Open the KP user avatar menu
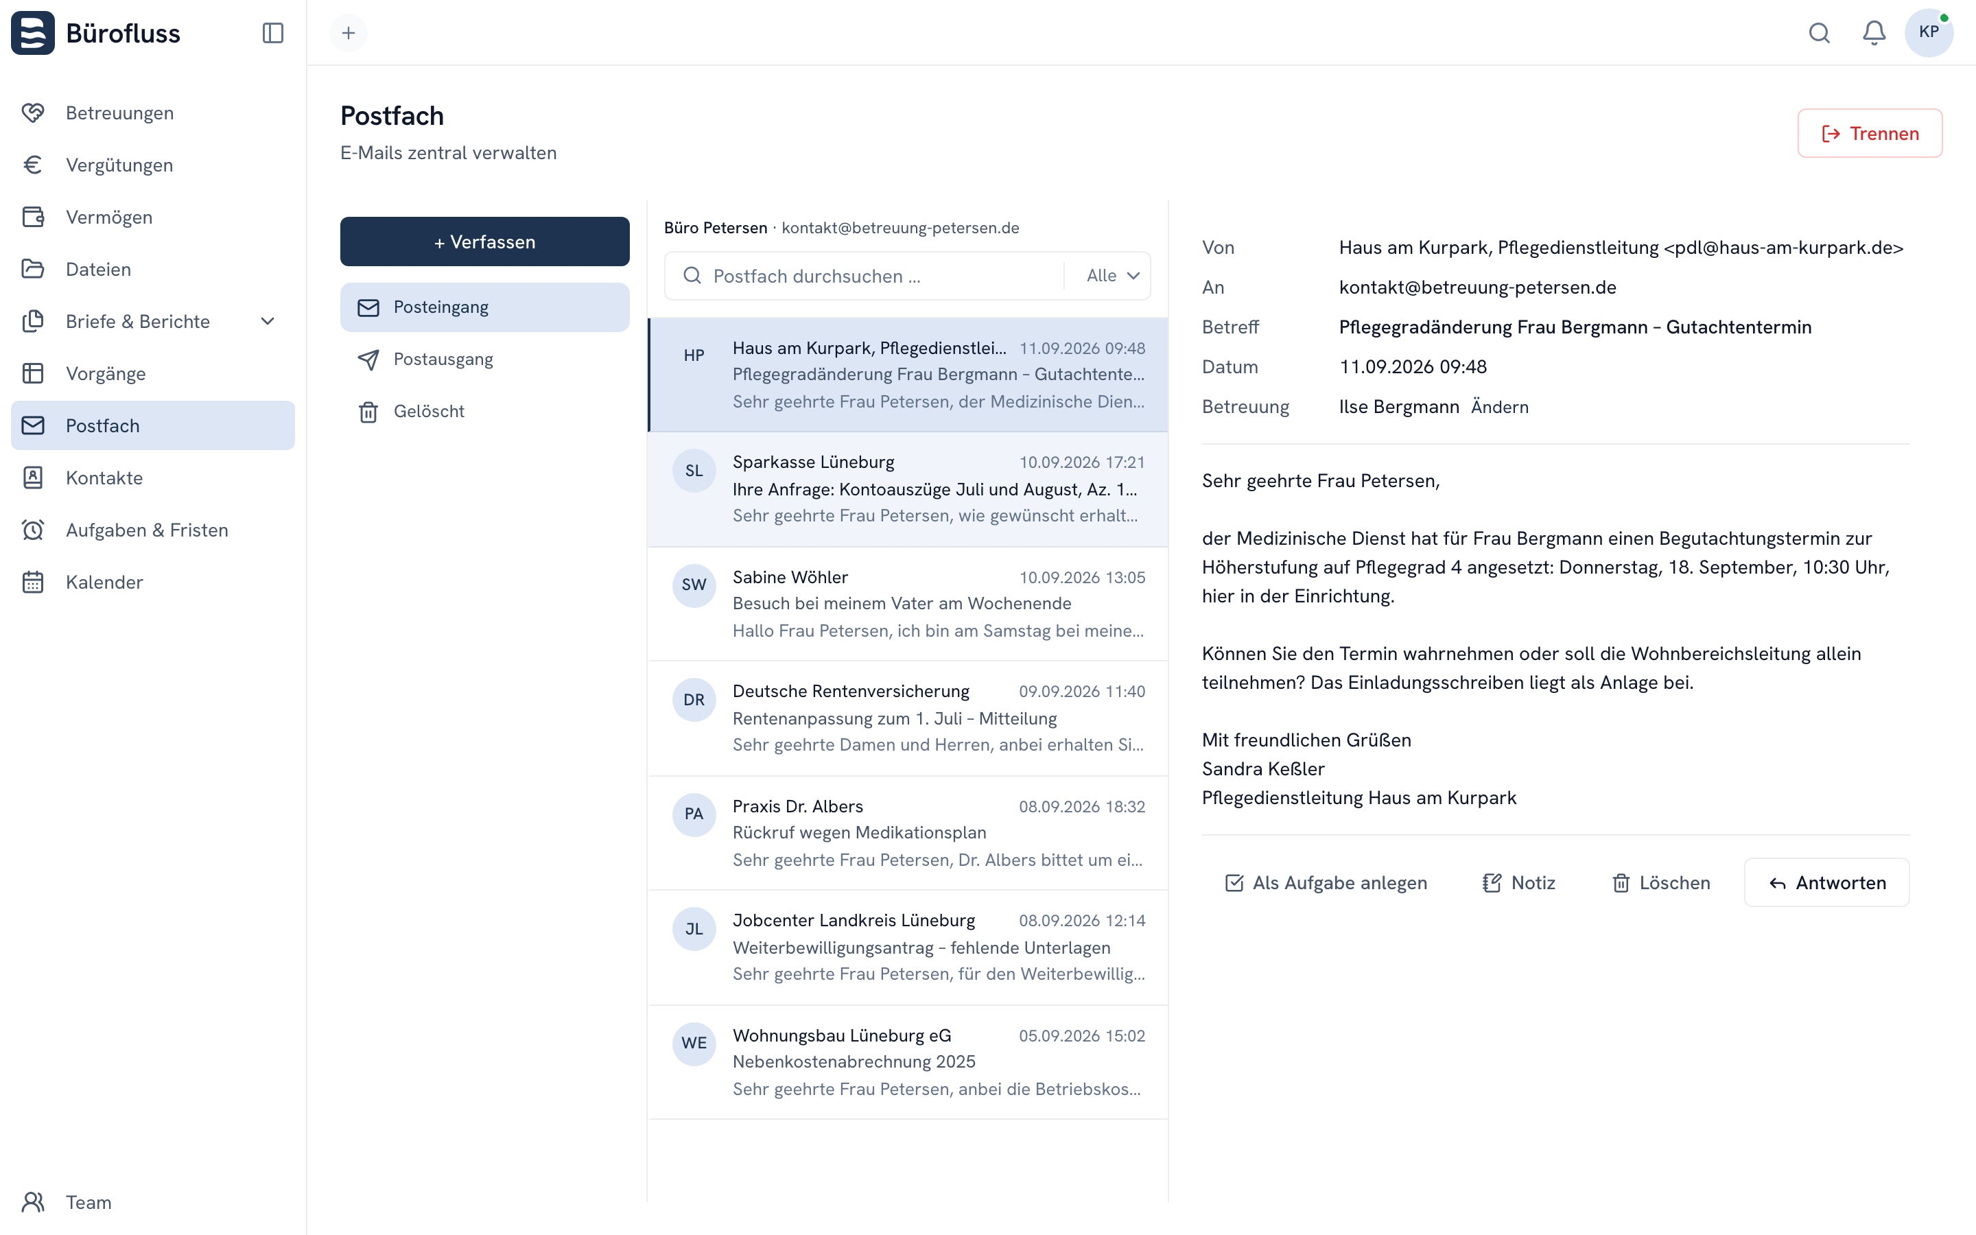Viewport: 1976px width, 1235px height. point(1929,33)
